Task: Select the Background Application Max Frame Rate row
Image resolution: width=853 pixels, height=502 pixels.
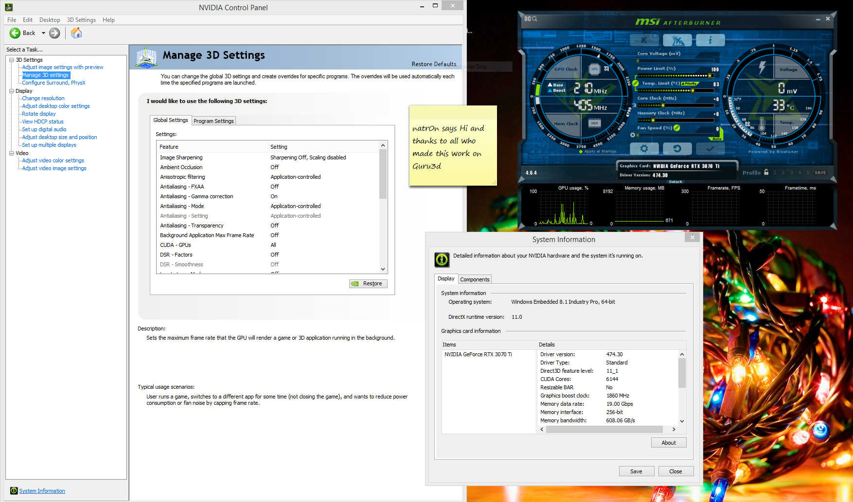Action: (268, 235)
